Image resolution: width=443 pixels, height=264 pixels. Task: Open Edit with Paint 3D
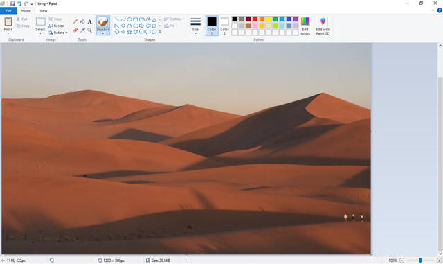[x=323, y=26]
